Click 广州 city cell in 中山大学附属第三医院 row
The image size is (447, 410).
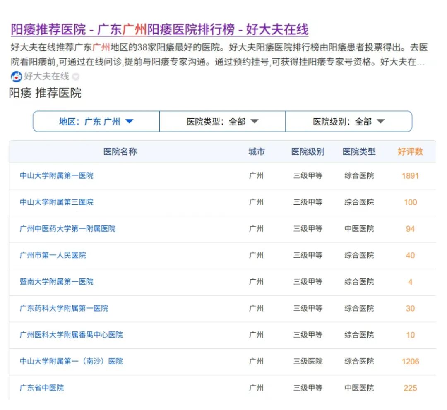coord(256,202)
